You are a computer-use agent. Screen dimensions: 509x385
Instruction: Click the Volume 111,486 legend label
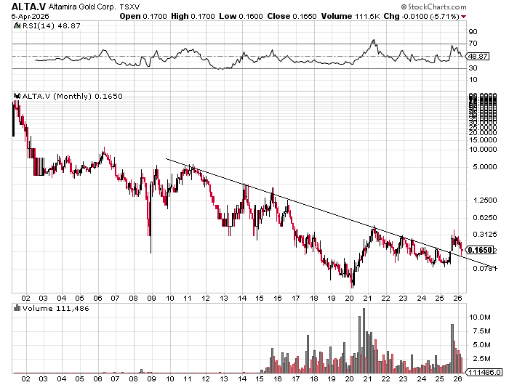click(55, 308)
